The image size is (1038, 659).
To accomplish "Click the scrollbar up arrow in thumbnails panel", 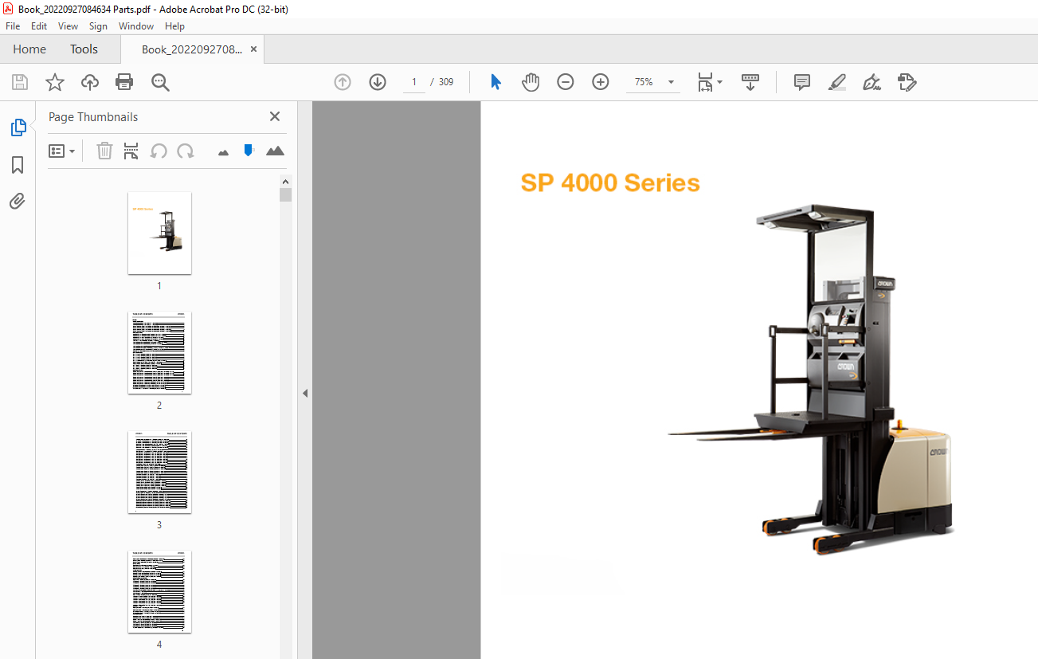I will point(286,181).
